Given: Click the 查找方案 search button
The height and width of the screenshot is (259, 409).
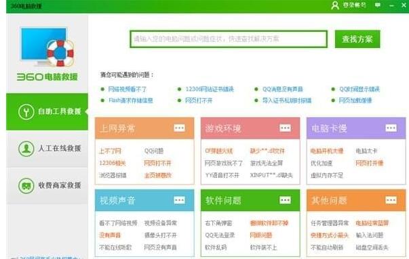Looking at the screenshot, I should [357, 39].
